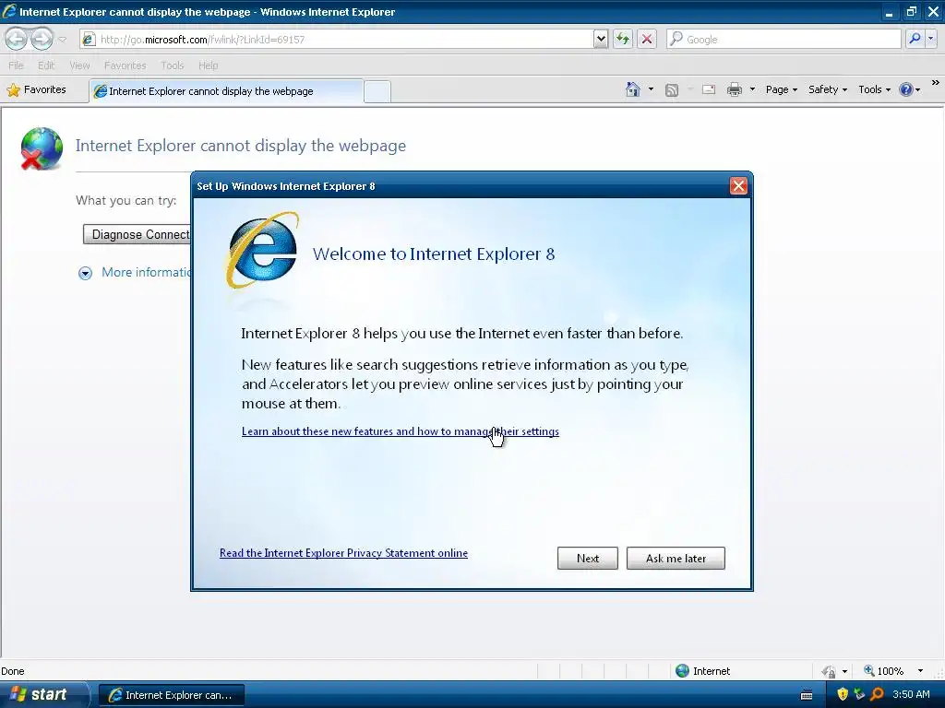Click the Read Mail icon
945x708 pixels.
709,89
